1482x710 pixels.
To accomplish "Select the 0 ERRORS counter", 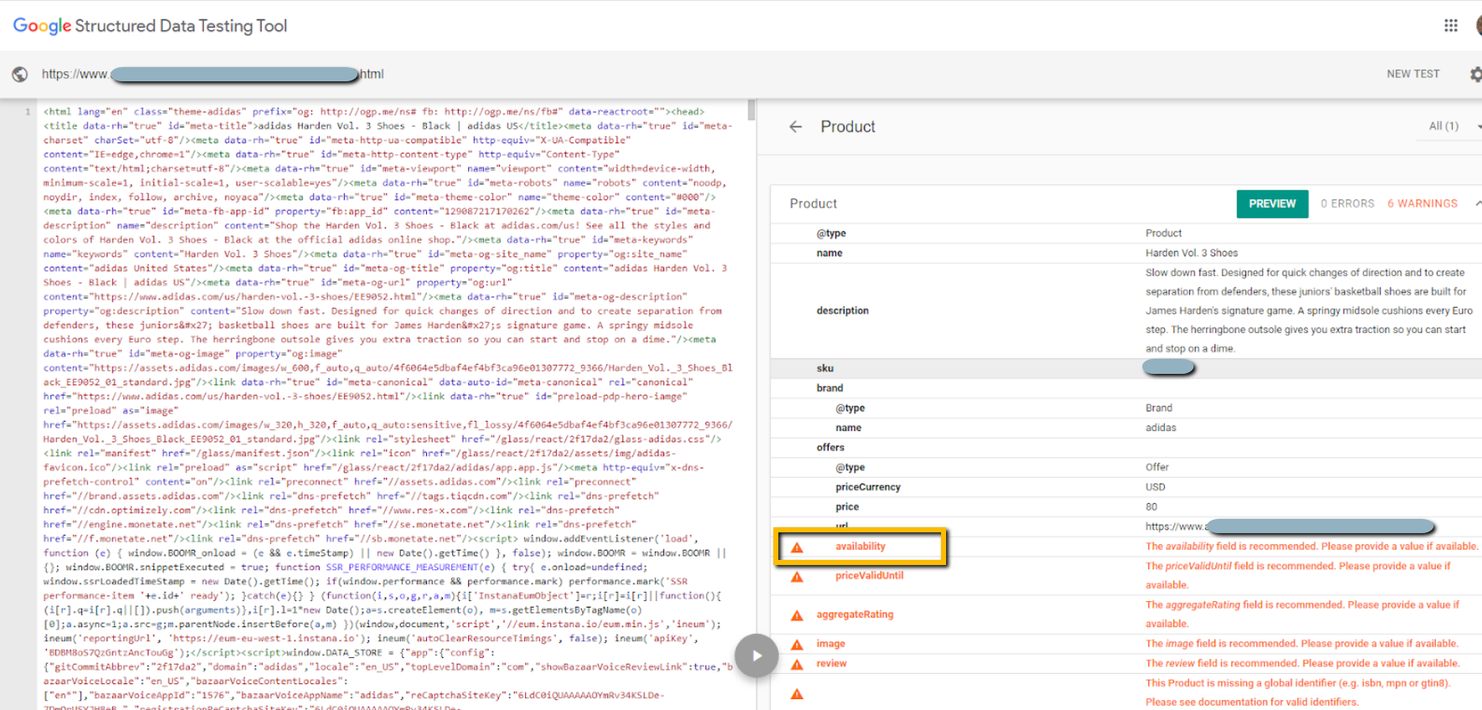I will click(1347, 204).
